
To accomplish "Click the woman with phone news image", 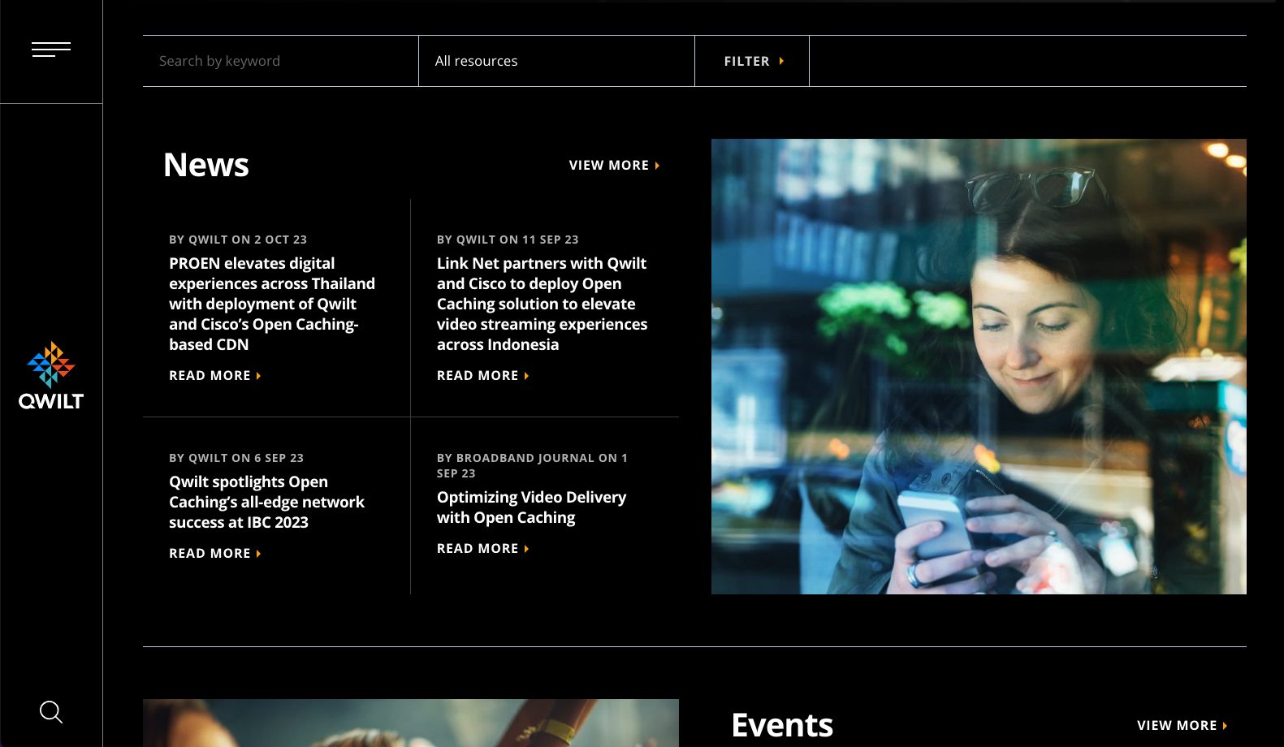I will click(979, 366).
